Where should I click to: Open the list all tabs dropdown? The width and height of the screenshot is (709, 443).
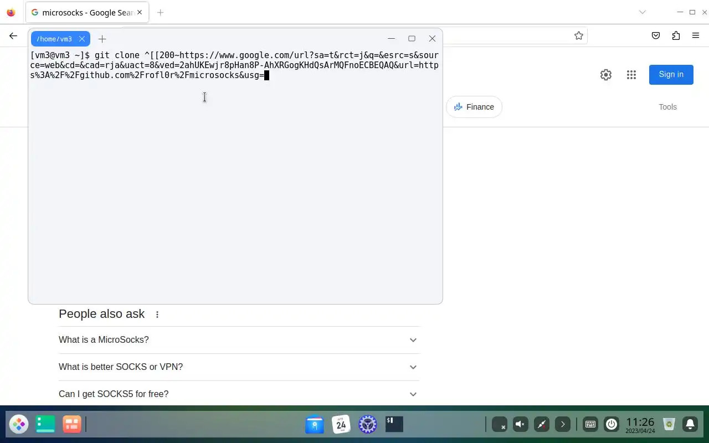click(x=643, y=12)
